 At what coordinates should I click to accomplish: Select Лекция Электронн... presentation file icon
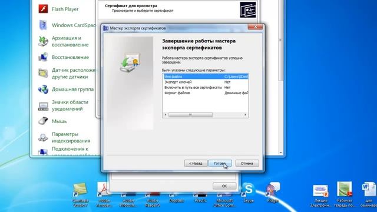point(320,196)
